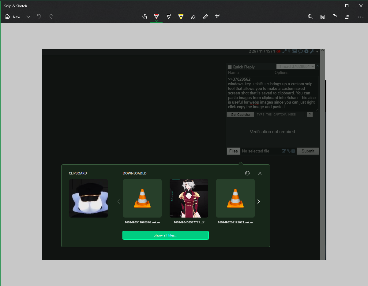The width and height of the screenshot is (368, 286).
Task: Click the Show all files button
Action: click(165, 235)
